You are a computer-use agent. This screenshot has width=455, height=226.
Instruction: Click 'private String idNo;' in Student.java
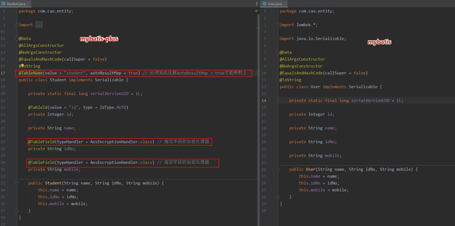point(52,149)
